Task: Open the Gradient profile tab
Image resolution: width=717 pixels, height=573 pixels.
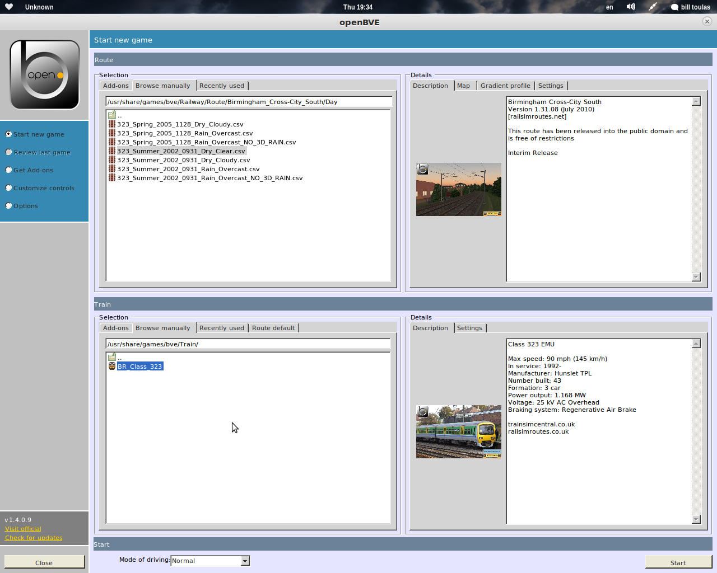Action: click(505, 86)
